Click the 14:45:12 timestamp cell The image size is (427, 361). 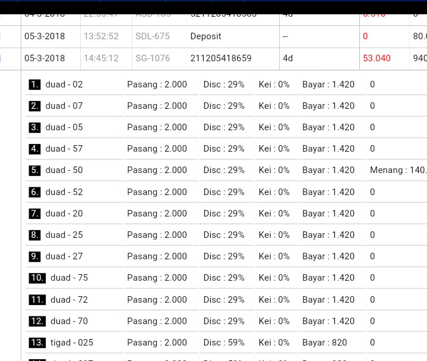point(101,58)
